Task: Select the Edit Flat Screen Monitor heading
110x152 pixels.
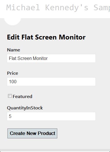Action: click(46, 37)
